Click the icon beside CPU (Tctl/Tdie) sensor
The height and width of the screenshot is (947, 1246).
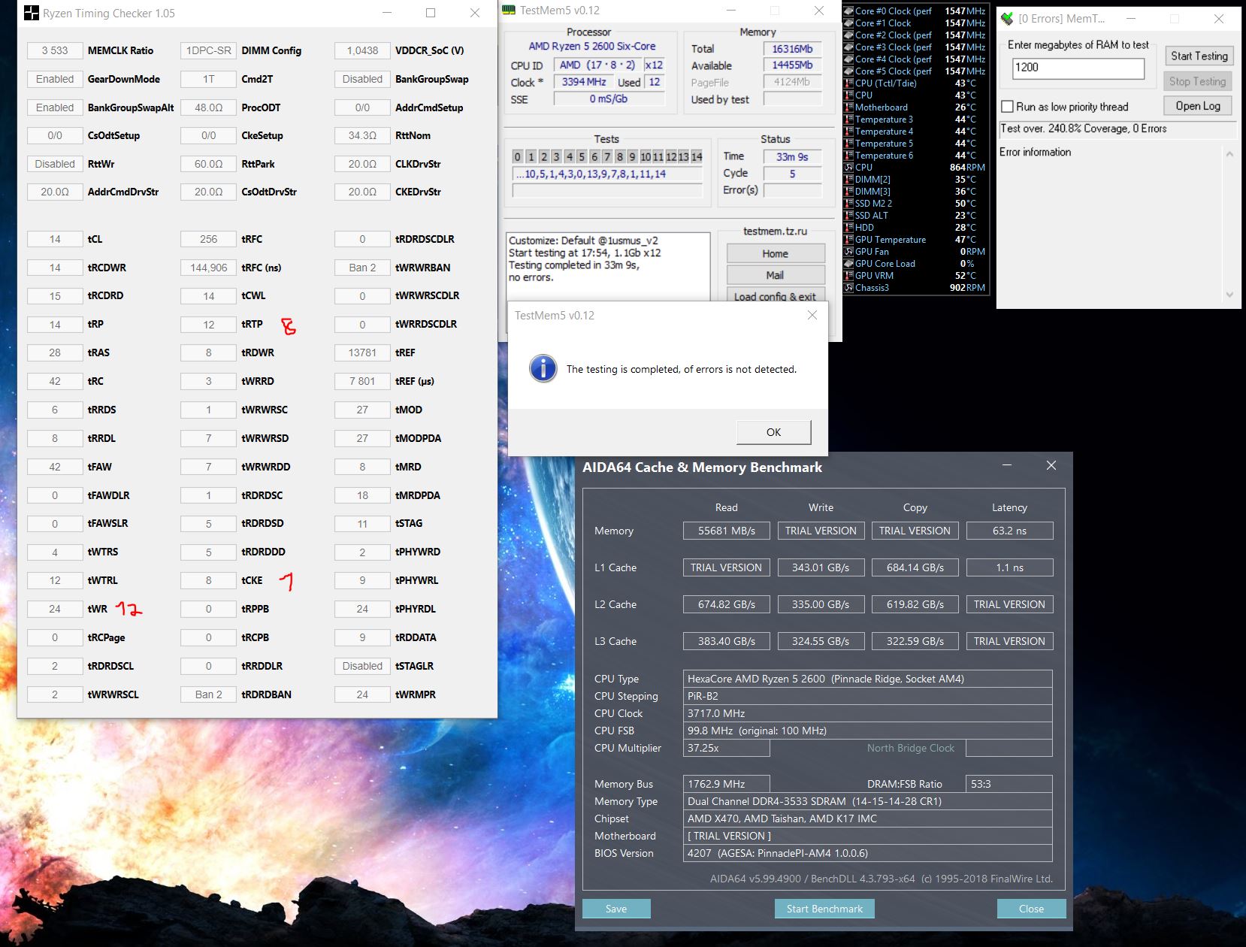848,83
